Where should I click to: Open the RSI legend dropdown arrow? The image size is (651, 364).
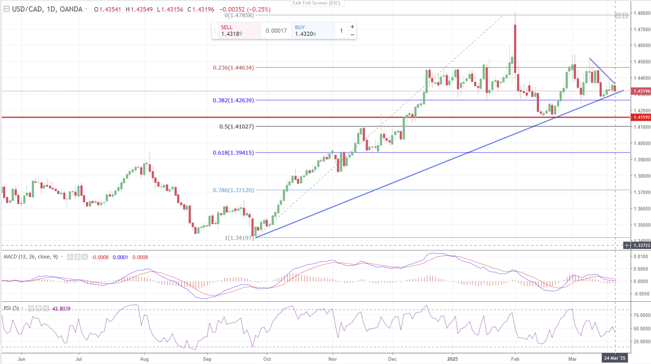[x=23, y=308]
